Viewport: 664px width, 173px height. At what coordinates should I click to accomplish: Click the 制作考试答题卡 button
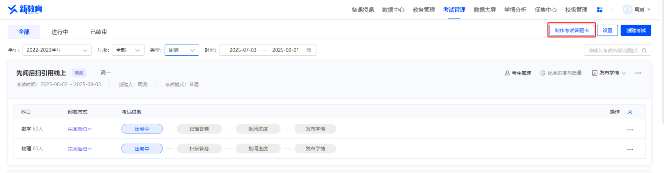tap(572, 30)
